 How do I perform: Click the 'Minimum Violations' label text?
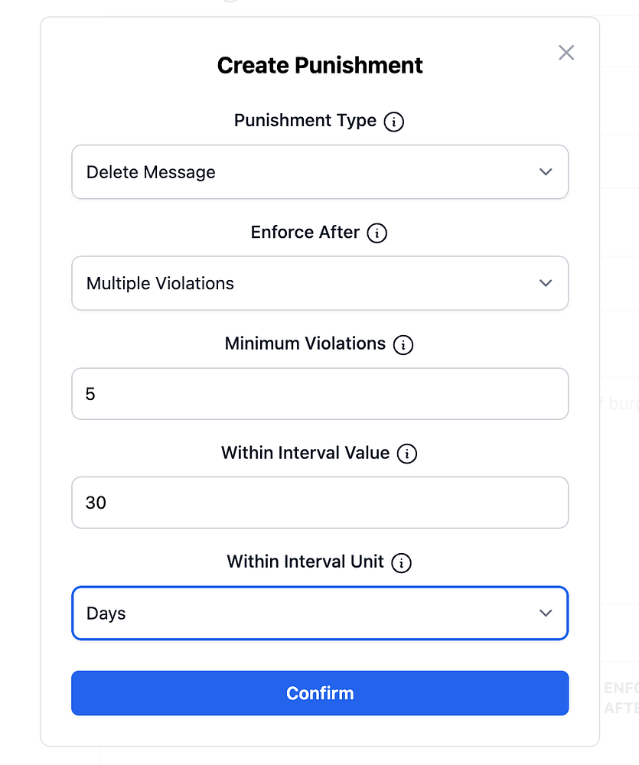point(305,344)
